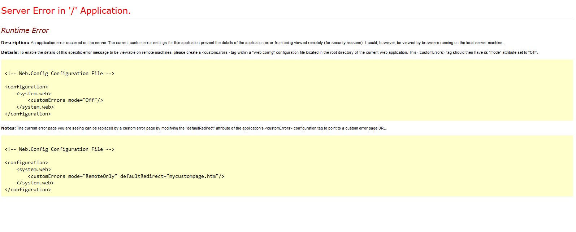Click the Web.Config comment in first code block
Image resolution: width=576 pixels, height=232 pixels.
pos(60,74)
